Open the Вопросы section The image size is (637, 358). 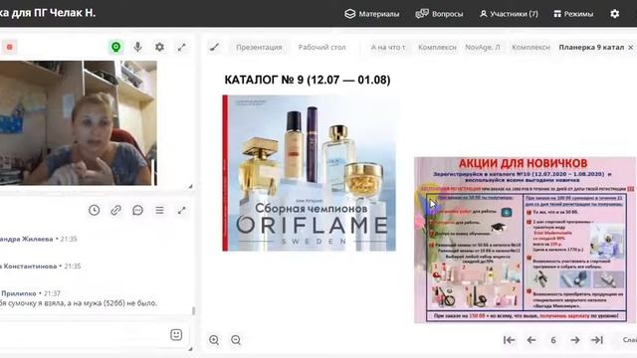(439, 14)
